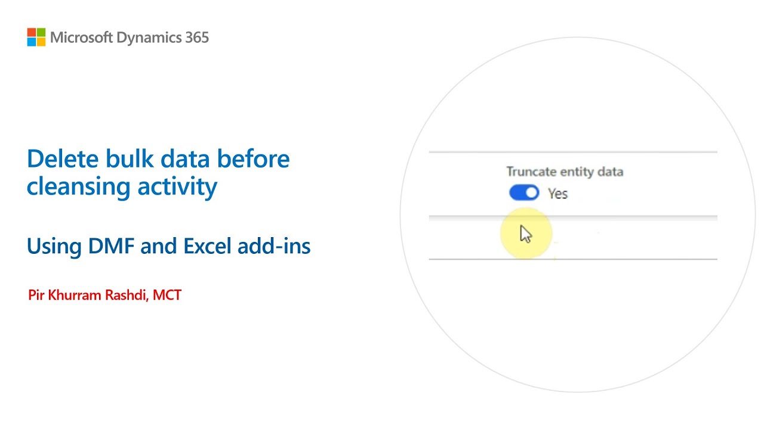Click the red square of Microsoft logo
Image resolution: width=764 pixels, height=429 pixels.
point(32,32)
